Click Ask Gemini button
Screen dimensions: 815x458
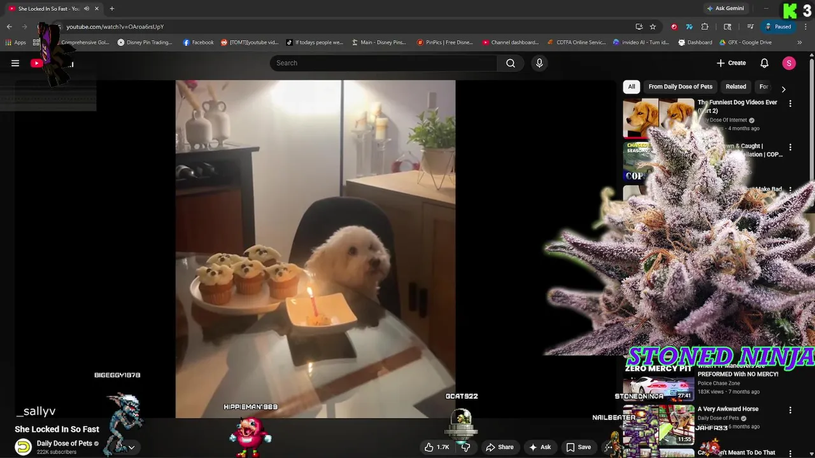click(x=725, y=8)
